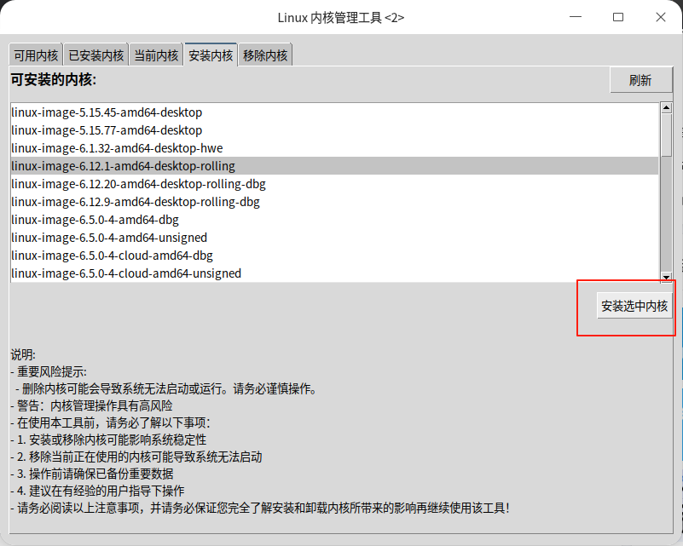Click the kernel list scroll-down arrow
683x546 pixels.
(x=666, y=277)
